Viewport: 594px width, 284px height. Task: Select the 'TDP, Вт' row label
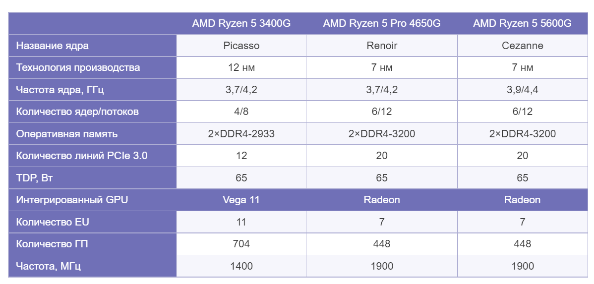(35, 178)
